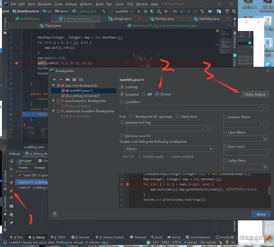Click Git commit checkmark icon
Image resolution: width=274 pixels, height=247 pixels.
click(x=189, y=11)
